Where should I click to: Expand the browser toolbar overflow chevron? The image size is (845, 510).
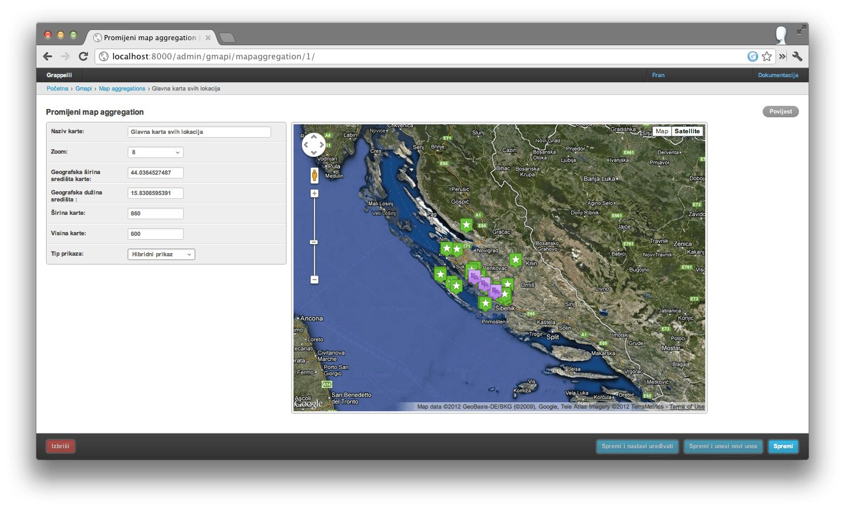point(782,56)
